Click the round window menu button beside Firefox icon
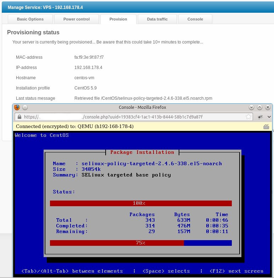This screenshot has height=278, width=274. click(x=25, y=107)
